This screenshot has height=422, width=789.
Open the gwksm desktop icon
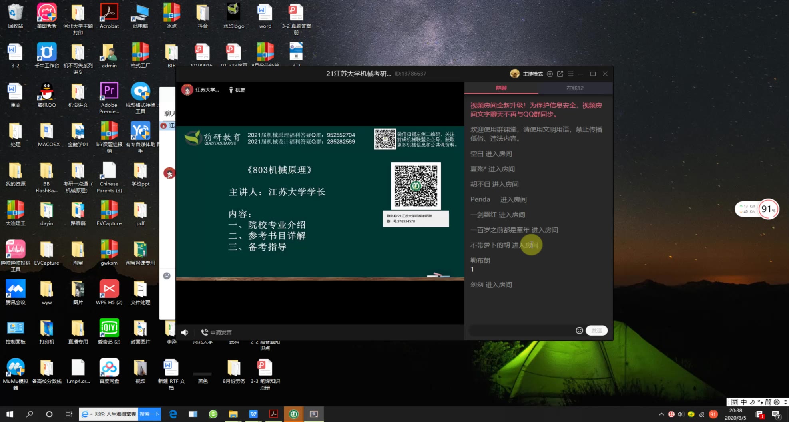(109, 253)
